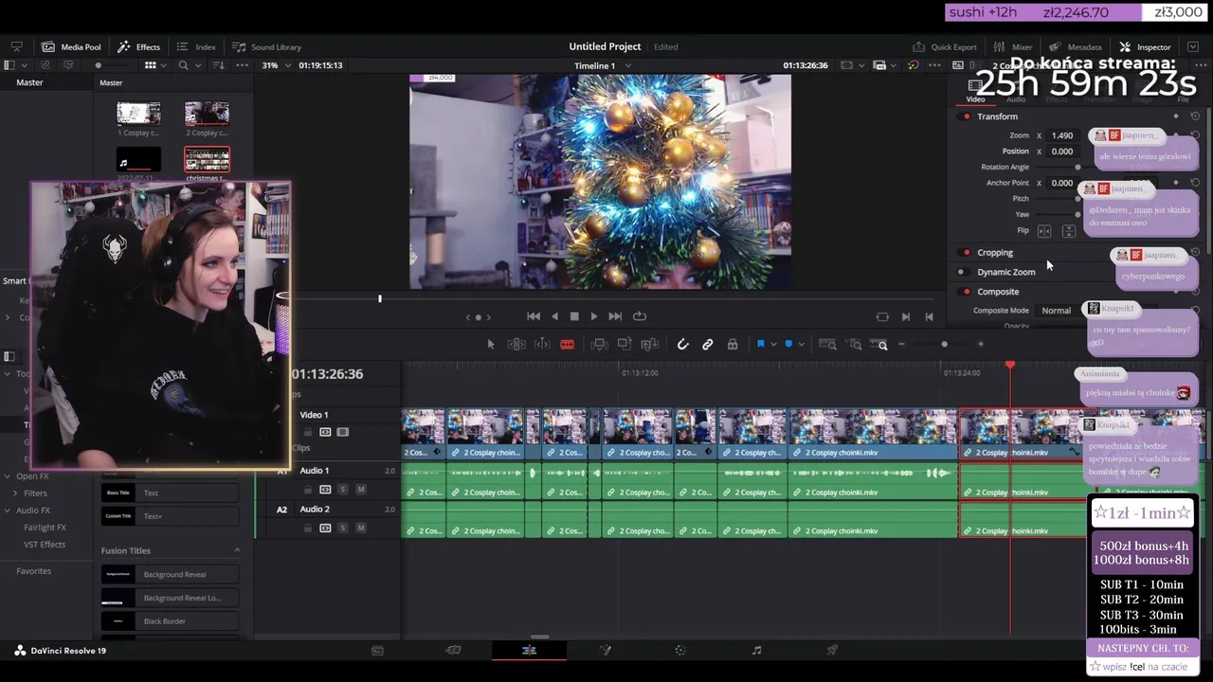1213x682 pixels.
Task: Toggle the Composite enable switch
Action: [966, 292]
